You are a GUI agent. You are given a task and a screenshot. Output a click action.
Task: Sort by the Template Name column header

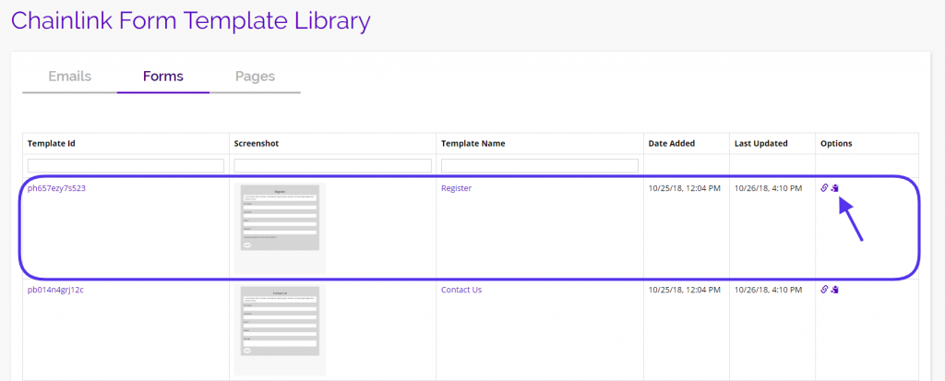[x=473, y=144]
